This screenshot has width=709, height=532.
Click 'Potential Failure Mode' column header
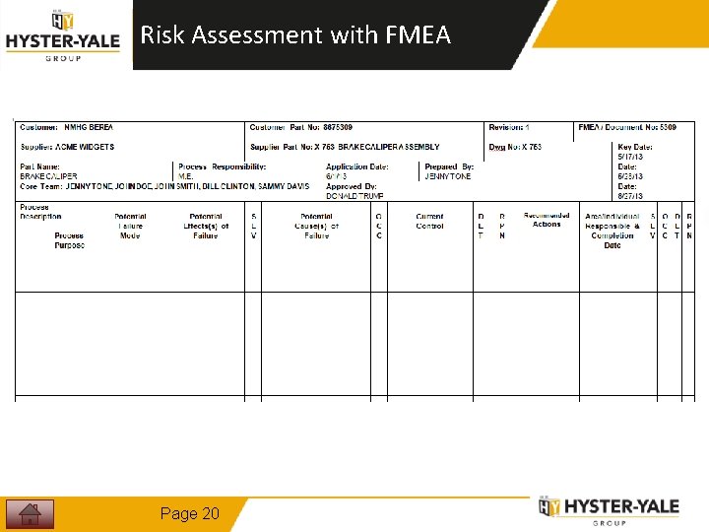(130, 227)
